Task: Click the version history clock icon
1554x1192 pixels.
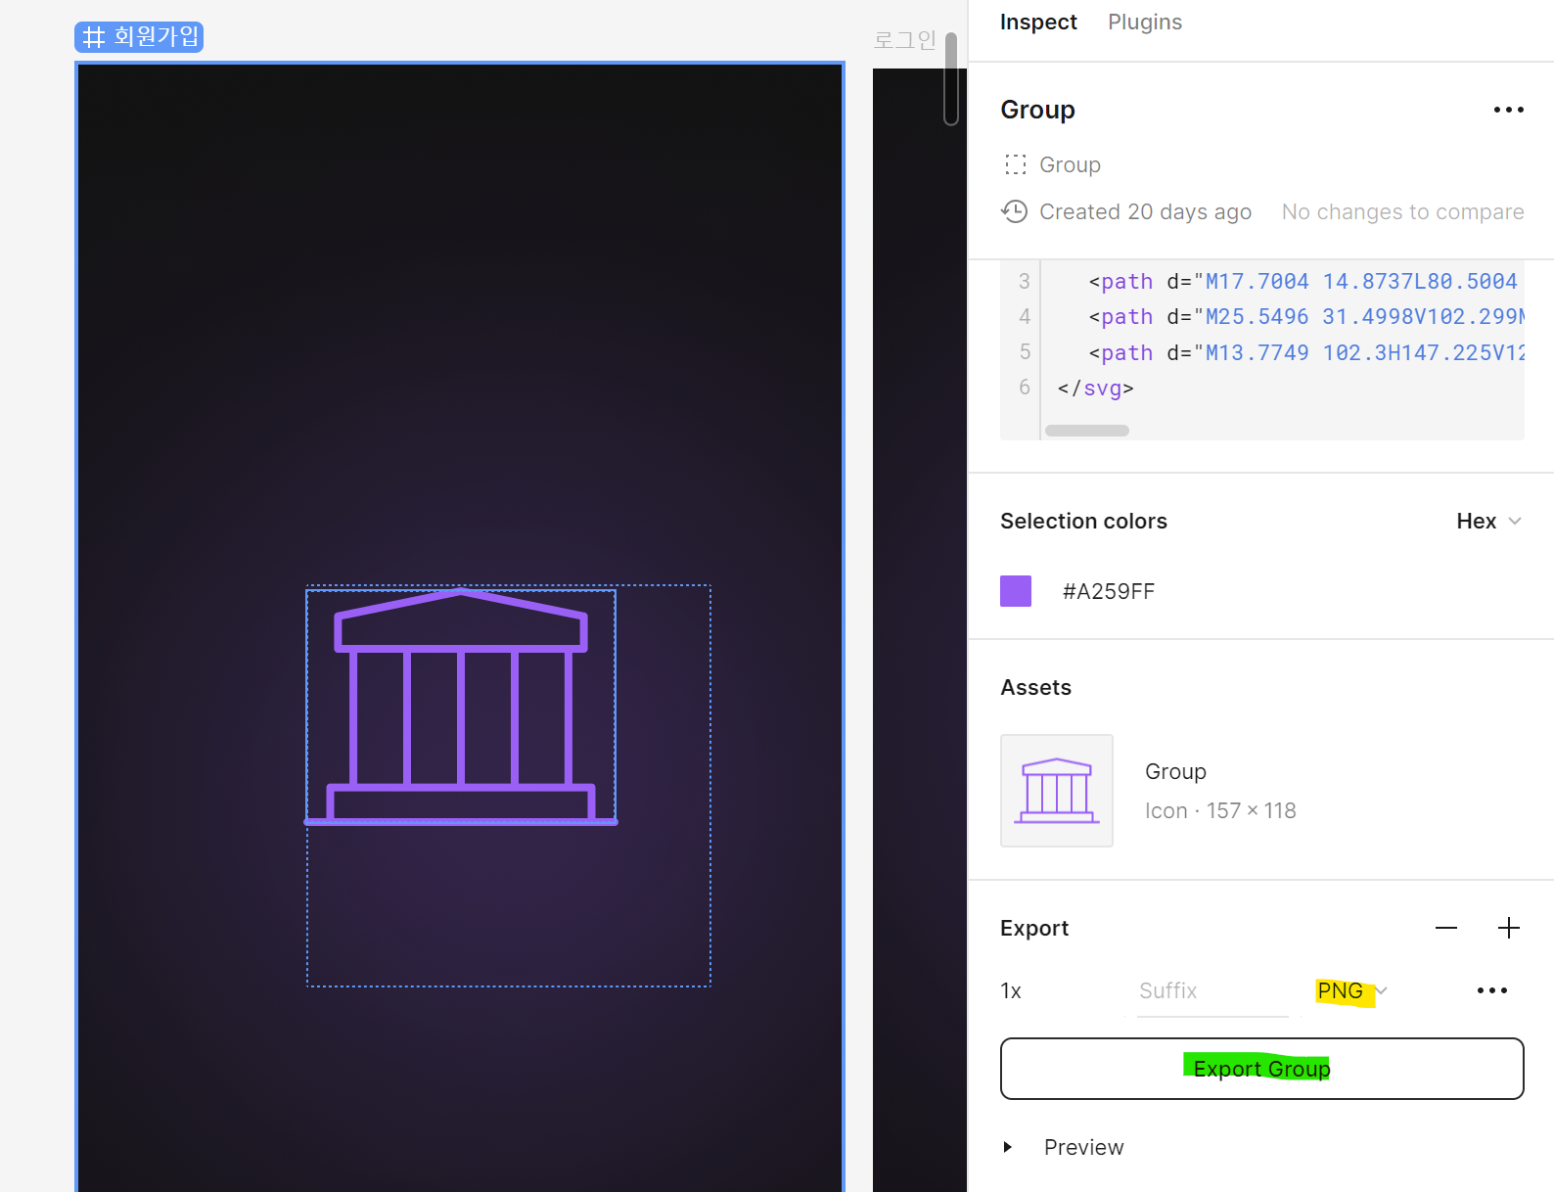Action: coord(1015,211)
